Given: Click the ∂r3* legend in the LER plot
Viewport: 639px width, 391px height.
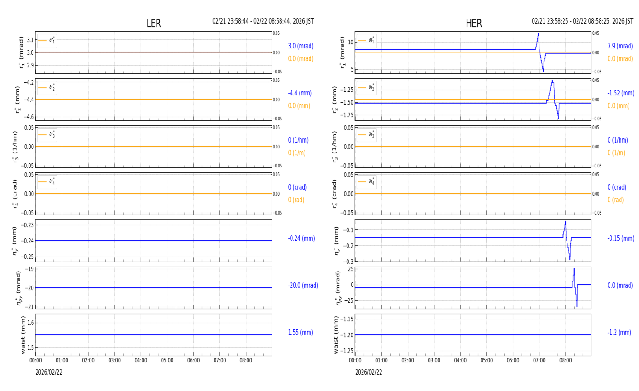Looking at the screenshot, I should pos(47,135).
